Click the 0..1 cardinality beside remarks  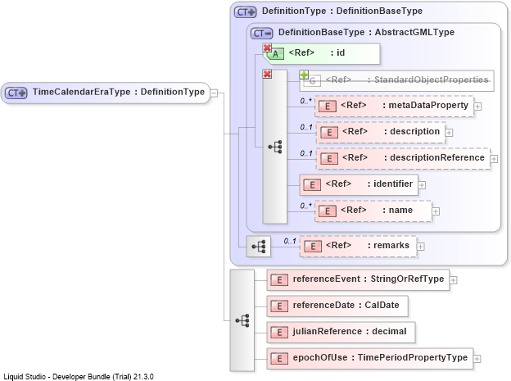(x=290, y=241)
